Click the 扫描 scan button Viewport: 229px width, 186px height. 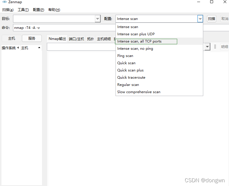(211, 19)
